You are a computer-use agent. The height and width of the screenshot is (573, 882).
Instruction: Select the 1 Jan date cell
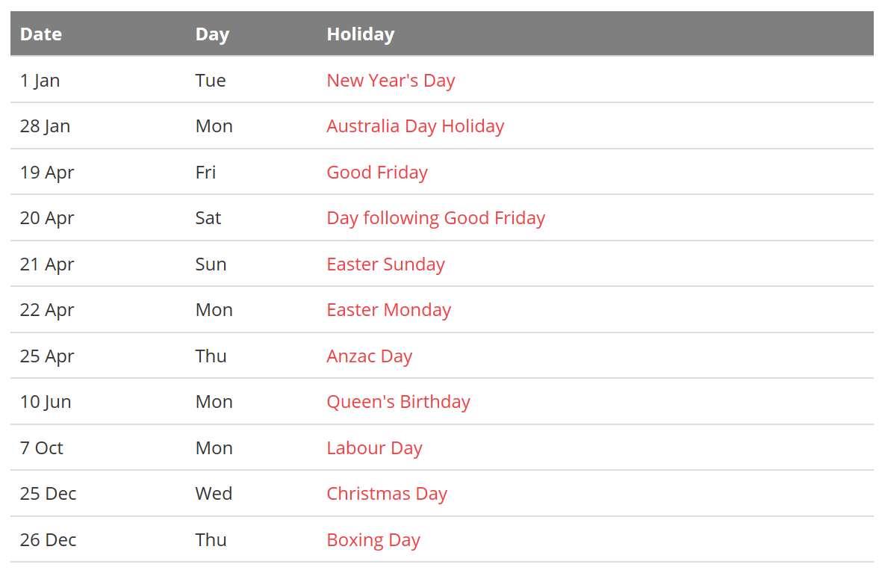tap(40, 81)
